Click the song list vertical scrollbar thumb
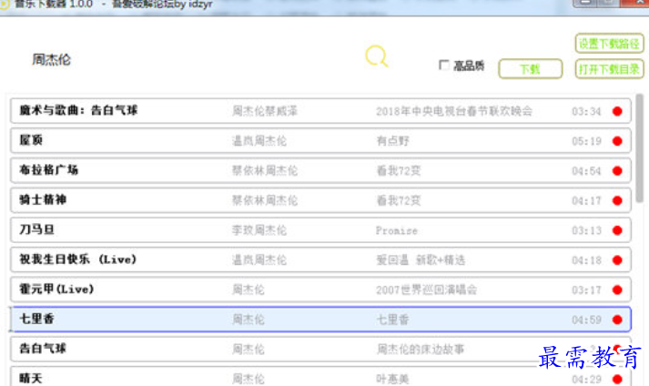 click(640, 148)
